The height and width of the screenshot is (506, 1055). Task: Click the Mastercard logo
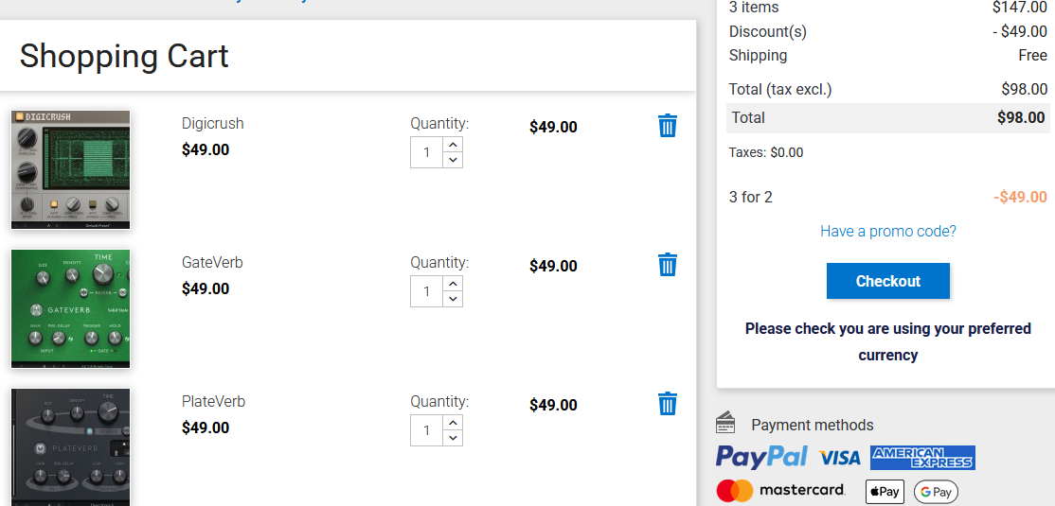click(781, 490)
